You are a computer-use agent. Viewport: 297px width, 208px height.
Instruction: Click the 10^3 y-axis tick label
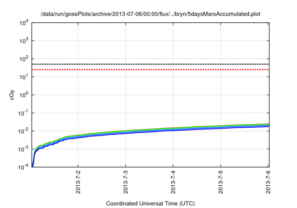[x=24, y=41]
